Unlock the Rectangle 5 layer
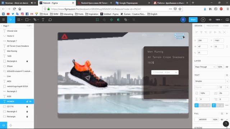 point(27,111)
